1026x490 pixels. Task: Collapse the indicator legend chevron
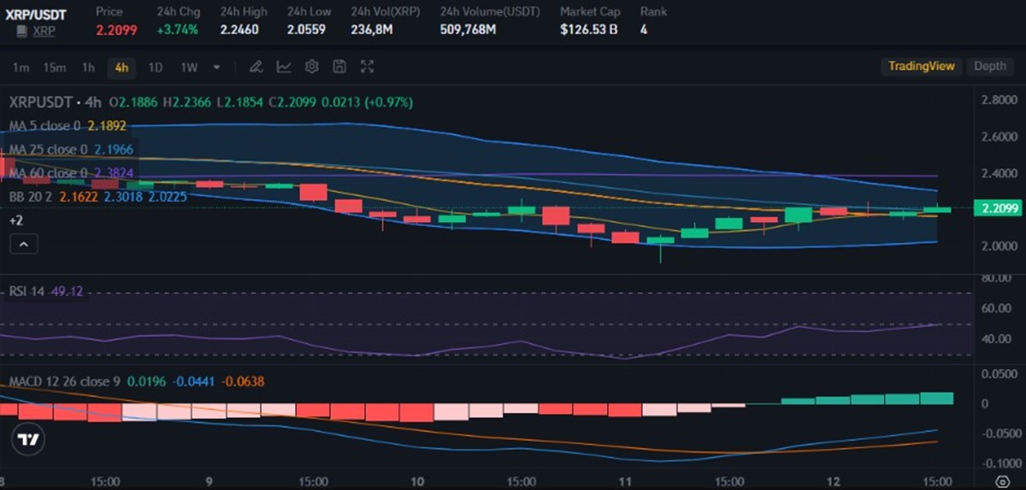coord(24,245)
